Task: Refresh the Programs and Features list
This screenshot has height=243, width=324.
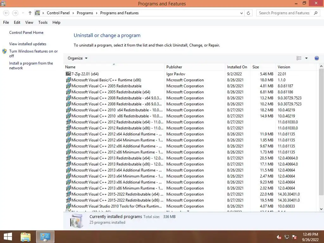Action: tap(248, 13)
